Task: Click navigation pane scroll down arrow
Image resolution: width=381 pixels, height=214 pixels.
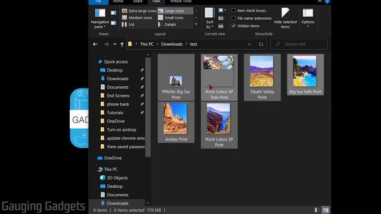Action: [148, 203]
